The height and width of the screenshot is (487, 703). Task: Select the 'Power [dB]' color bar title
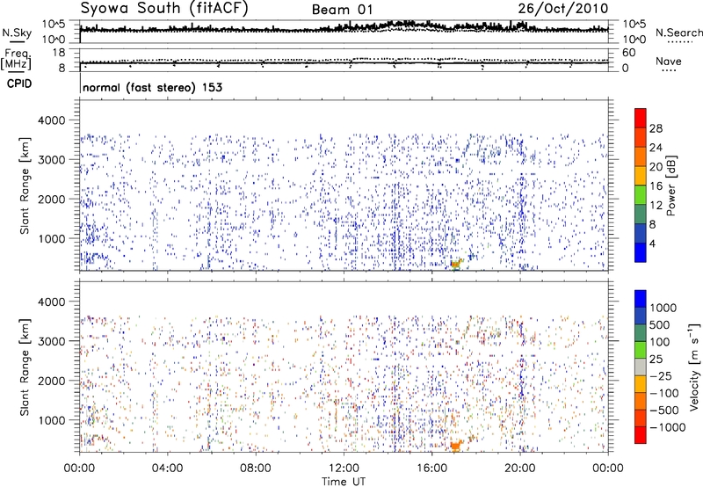pos(671,185)
